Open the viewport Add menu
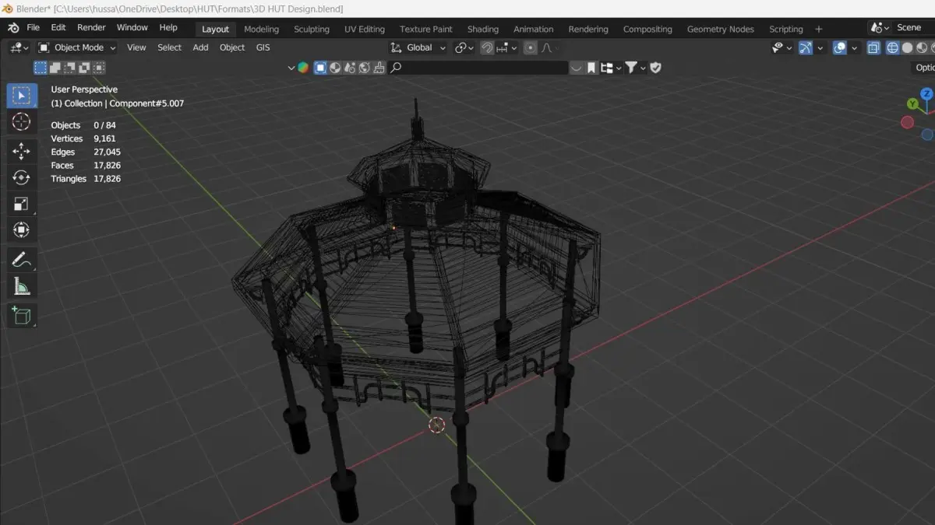 [200, 47]
